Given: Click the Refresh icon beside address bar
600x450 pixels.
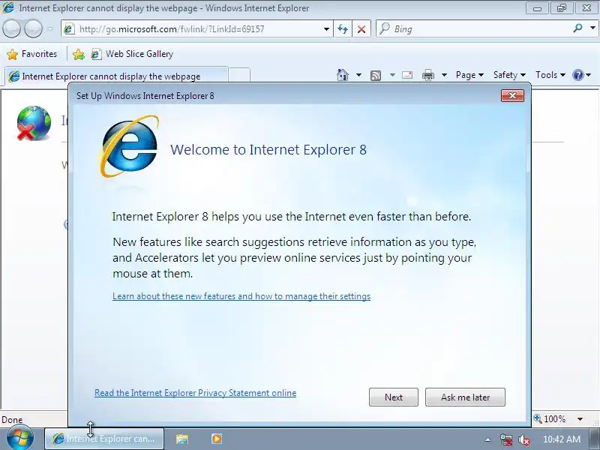Looking at the screenshot, I should (343, 29).
